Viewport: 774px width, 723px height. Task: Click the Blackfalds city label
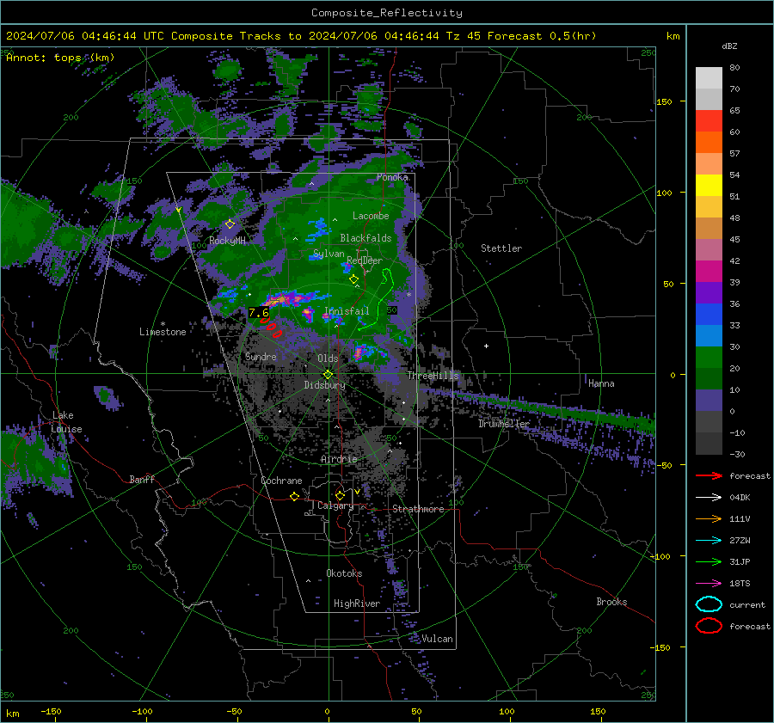click(365, 238)
